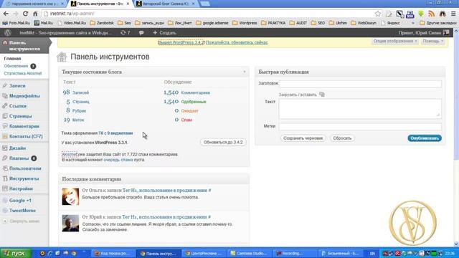Viewport: 459px width, 258px height.
Task: Click Сохранить черновик button
Action: pyautogui.click(x=303, y=138)
